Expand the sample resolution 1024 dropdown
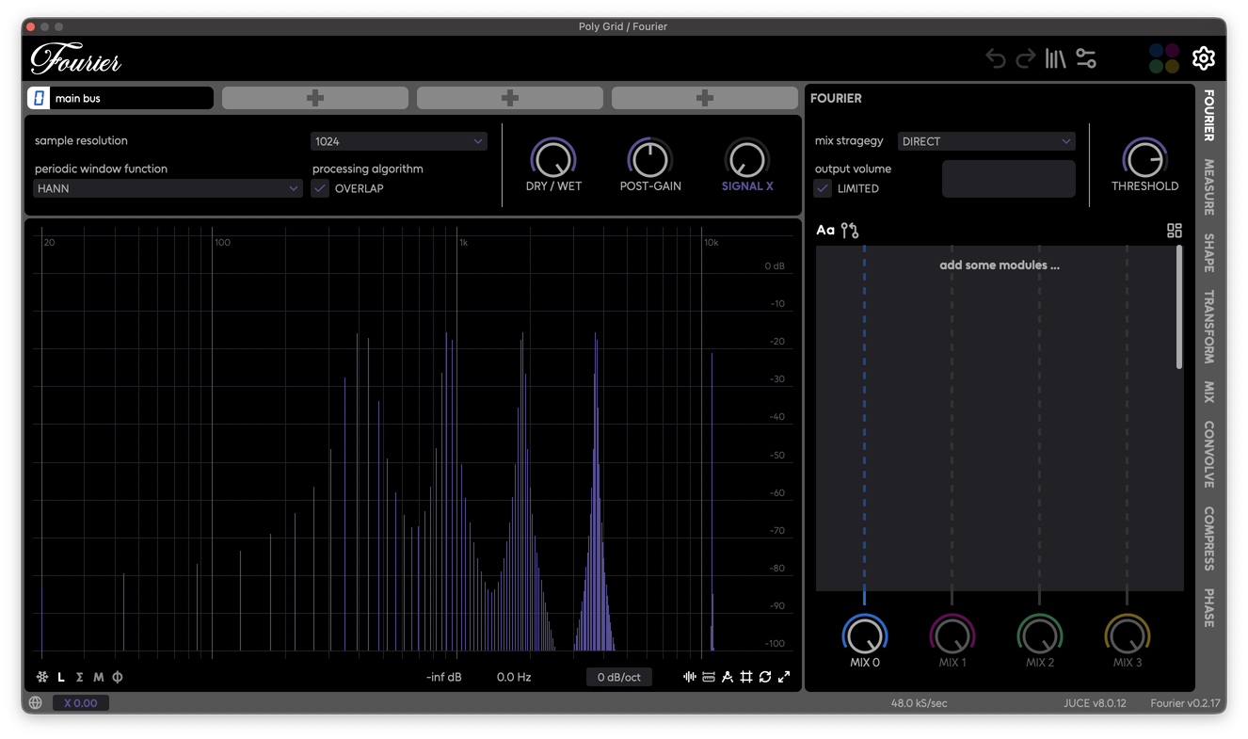The width and height of the screenshot is (1248, 739). click(398, 141)
